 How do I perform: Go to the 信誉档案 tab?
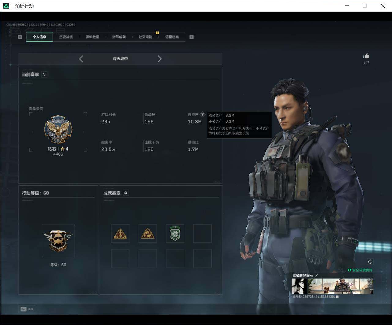pyautogui.click(x=172, y=37)
